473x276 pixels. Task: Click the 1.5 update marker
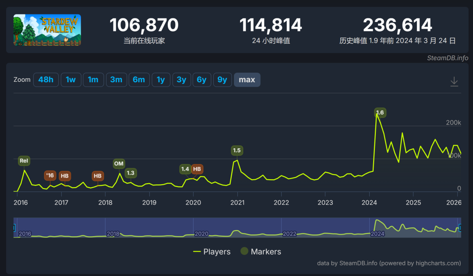pyautogui.click(x=237, y=150)
